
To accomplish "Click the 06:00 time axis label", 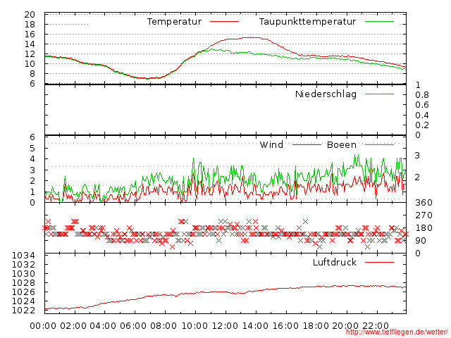I will click(133, 325).
